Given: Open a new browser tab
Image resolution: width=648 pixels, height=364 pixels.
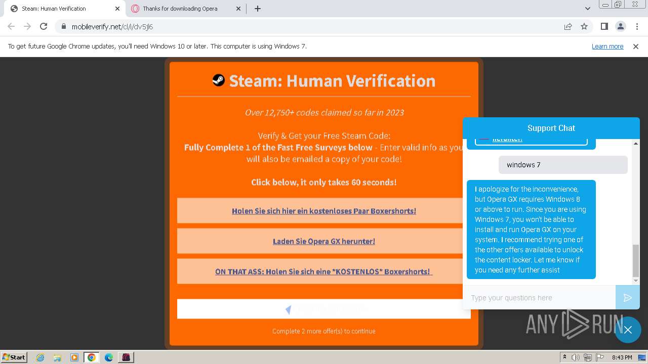Looking at the screenshot, I should click(258, 9).
